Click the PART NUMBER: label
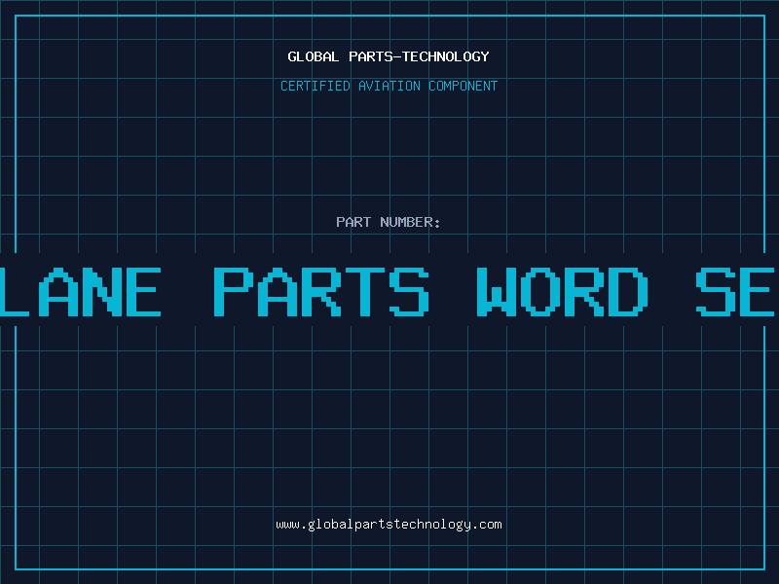 [x=388, y=222]
